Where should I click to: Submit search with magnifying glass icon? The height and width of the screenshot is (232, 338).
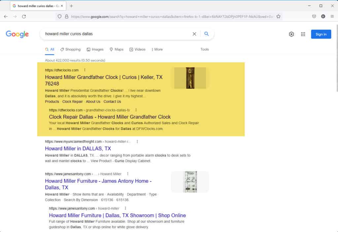(207, 34)
